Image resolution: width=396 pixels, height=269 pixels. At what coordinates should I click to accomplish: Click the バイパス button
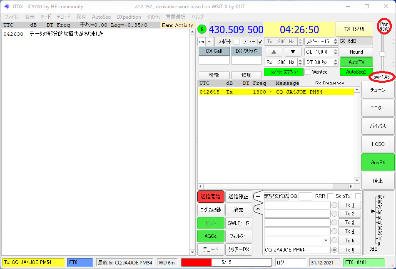tap(378, 126)
